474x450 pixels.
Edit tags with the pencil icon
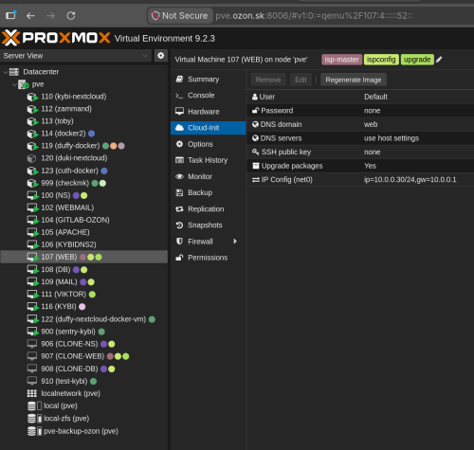439,60
